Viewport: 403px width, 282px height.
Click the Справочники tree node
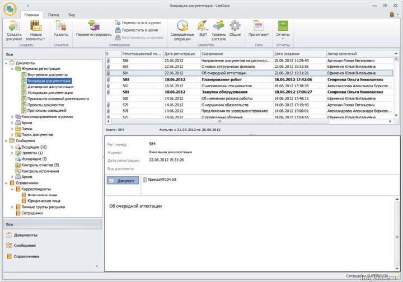(x=27, y=183)
